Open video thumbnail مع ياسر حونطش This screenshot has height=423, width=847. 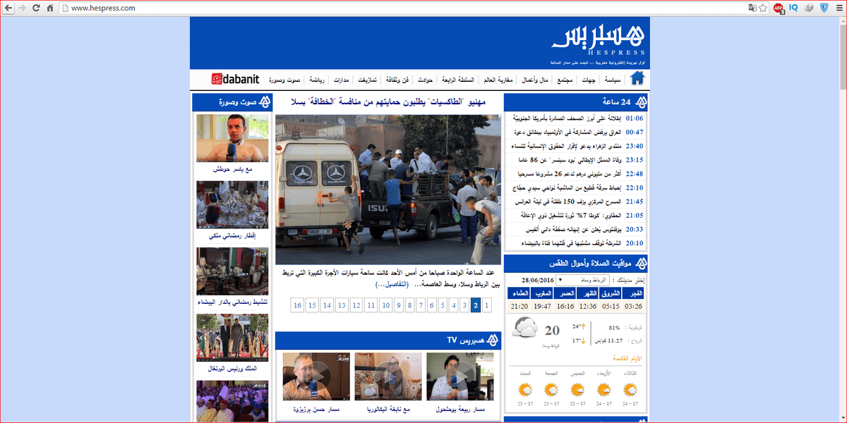(x=232, y=139)
